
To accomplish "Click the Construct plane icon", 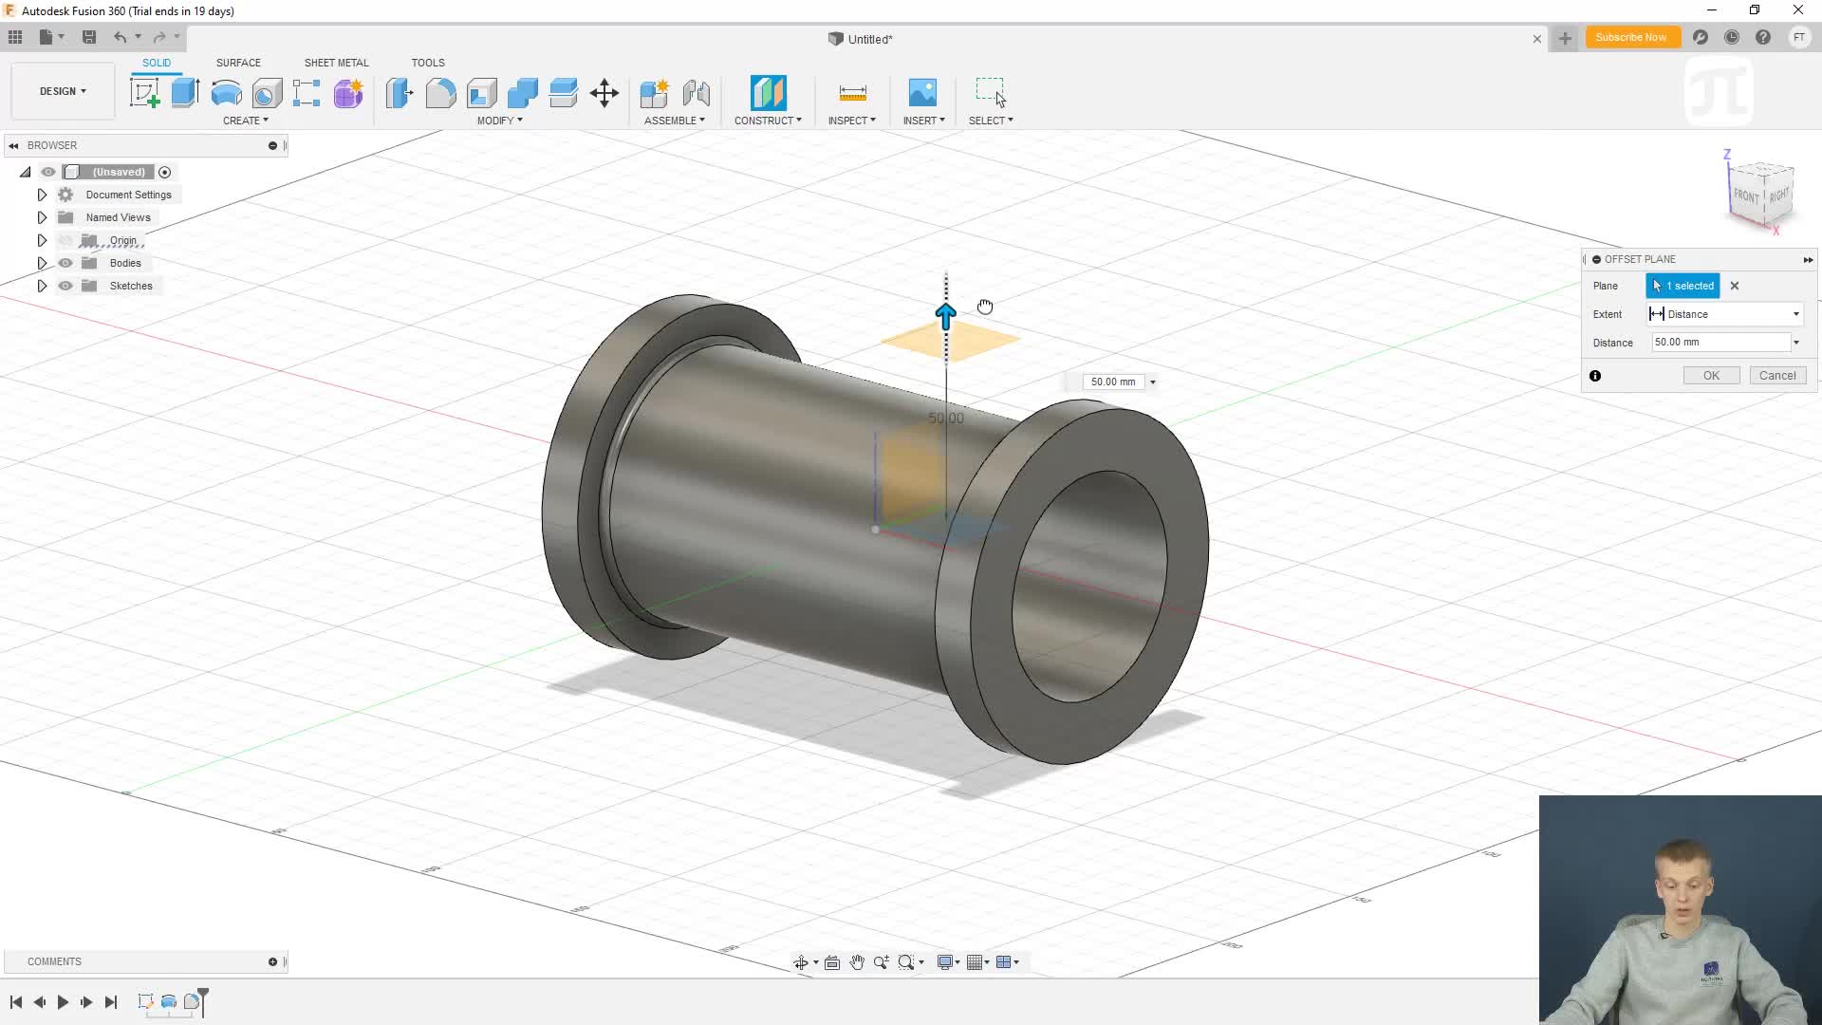I will point(768,93).
